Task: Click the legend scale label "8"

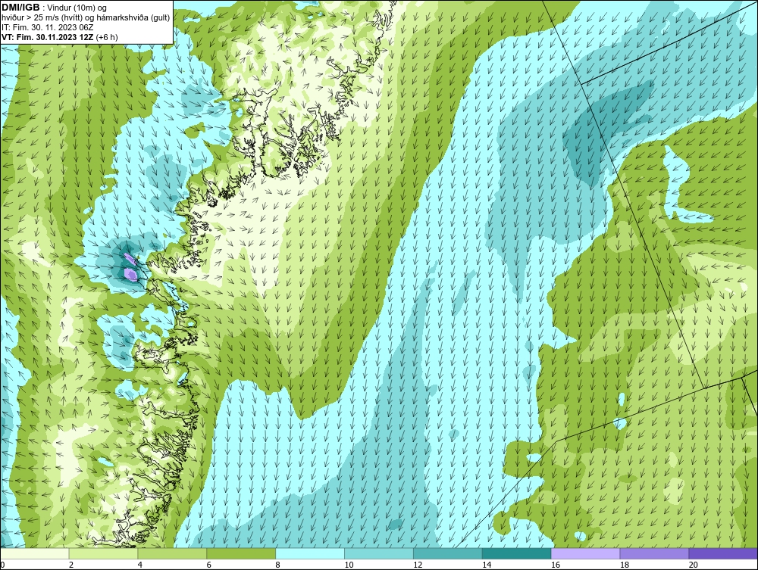Action: coord(278,565)
